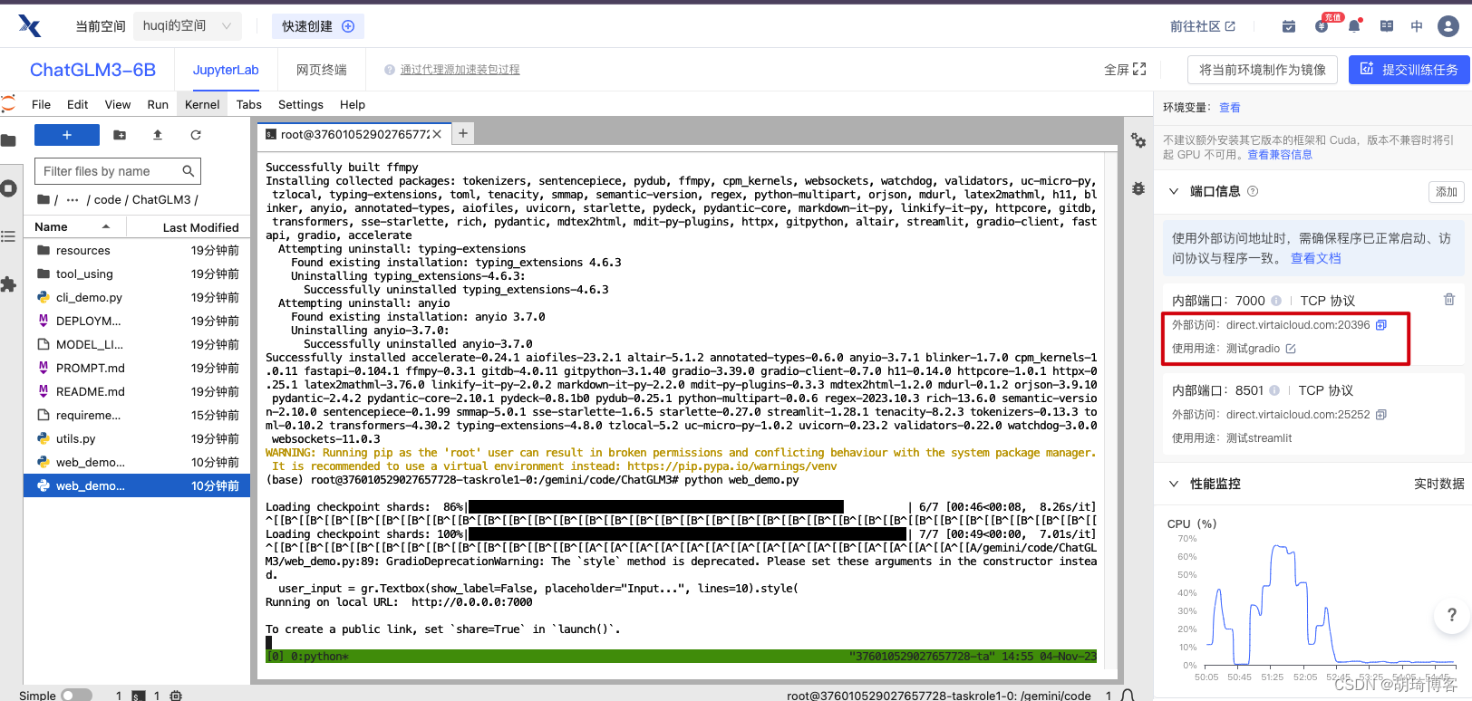Add a new launcher tab
The image size is (1472, 701).
(463, 133)
